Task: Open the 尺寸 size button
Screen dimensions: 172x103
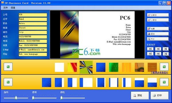Action: tap(158, 39)
